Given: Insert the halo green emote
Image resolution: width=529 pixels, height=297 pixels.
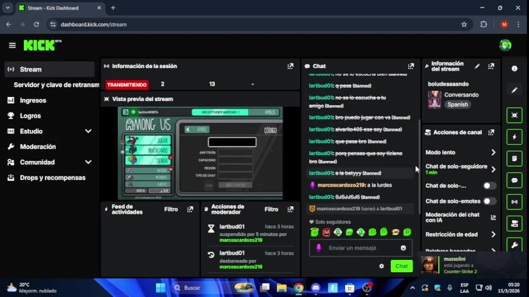Looking at the screenshot, I should point(315,232).
